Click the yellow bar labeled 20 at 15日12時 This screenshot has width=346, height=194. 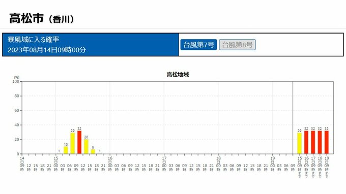86,147
